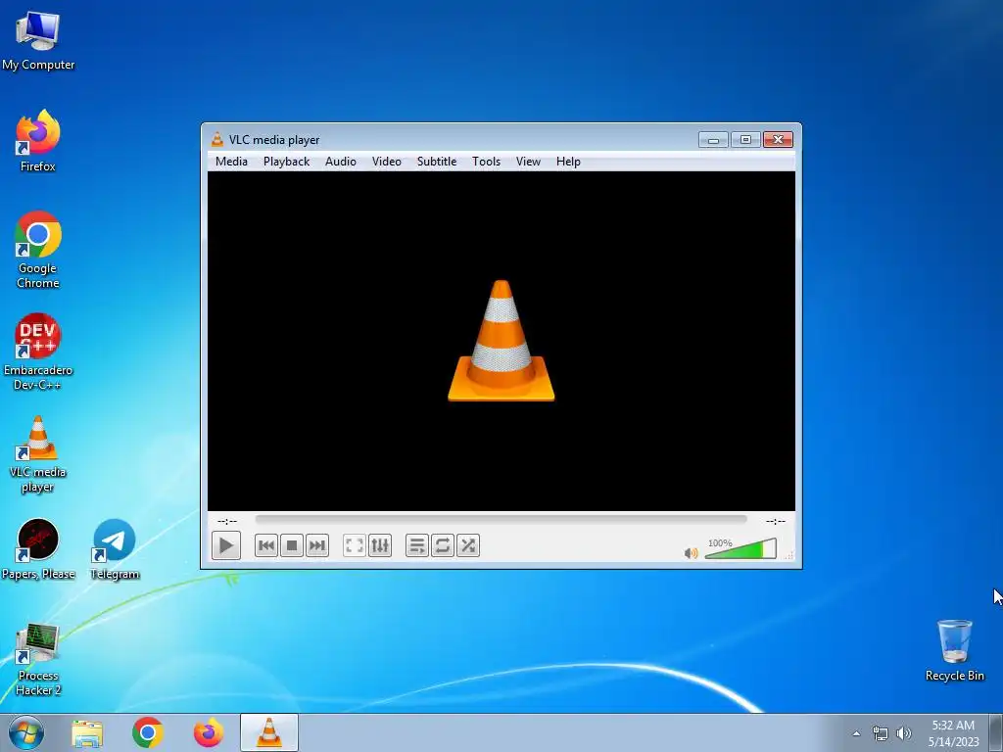
Task: Open the system volume tray icon
Action: (x=904, y=733)
